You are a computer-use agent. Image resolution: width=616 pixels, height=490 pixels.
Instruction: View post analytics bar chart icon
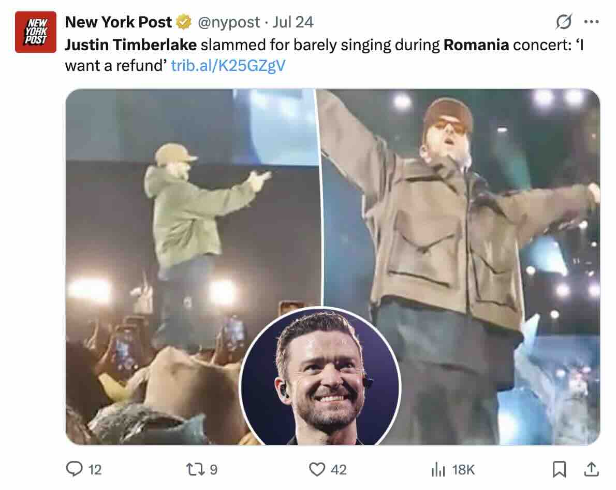pos(438,469)
